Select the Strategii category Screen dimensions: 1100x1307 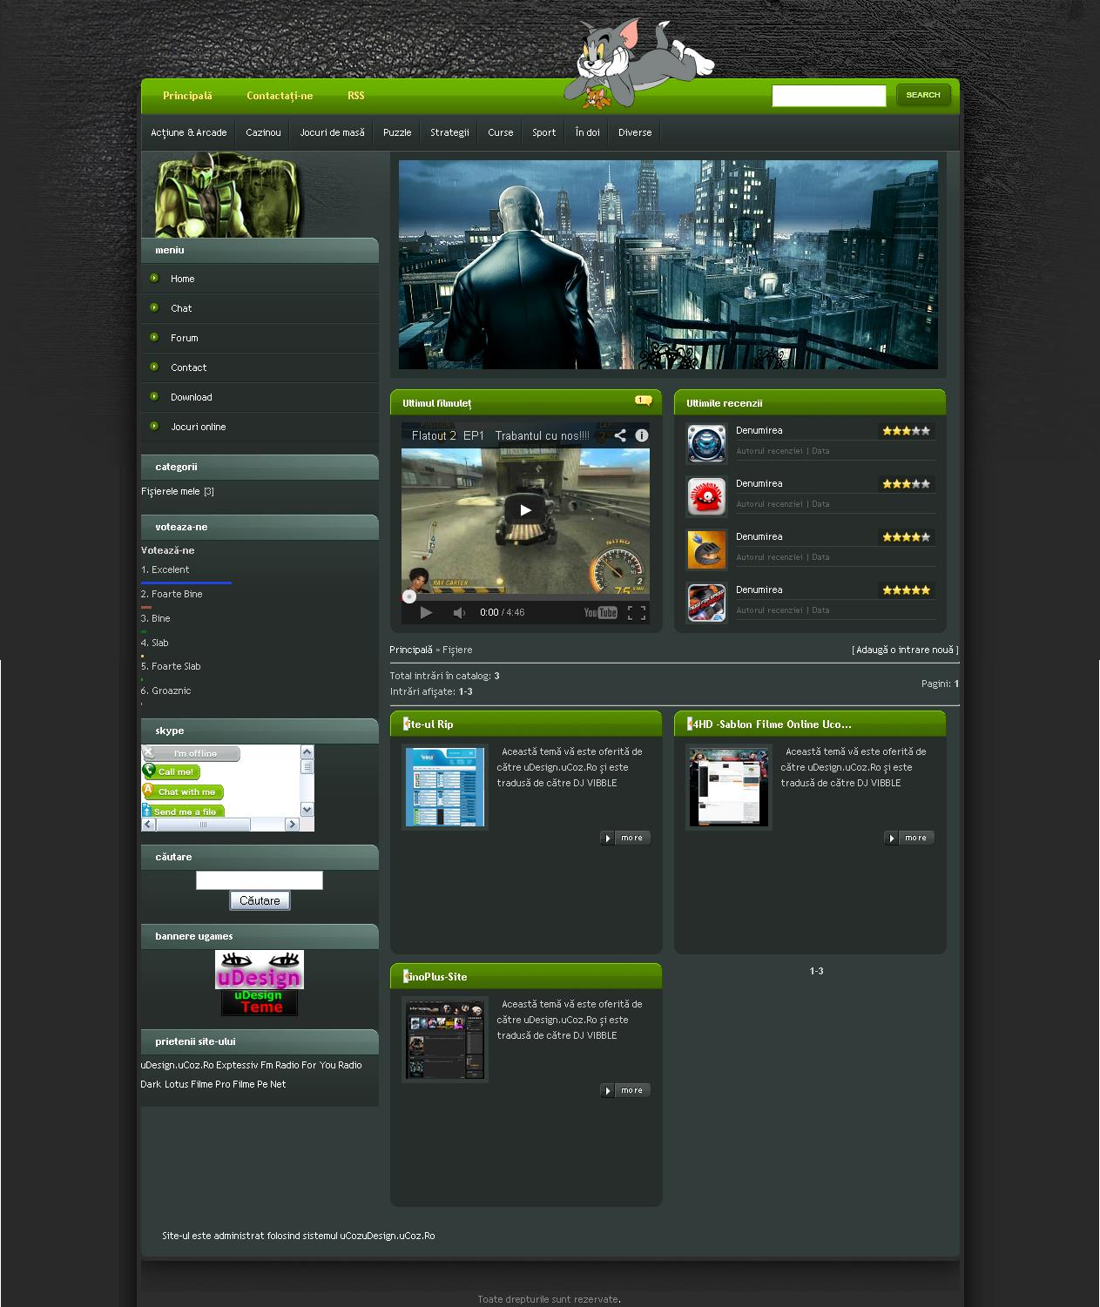tap(449, 132)
